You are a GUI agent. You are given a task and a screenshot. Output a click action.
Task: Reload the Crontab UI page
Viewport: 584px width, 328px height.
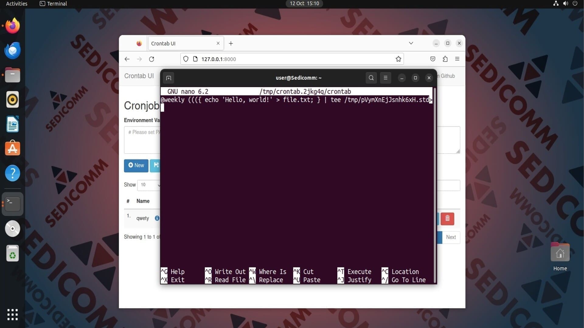tap(151, 59)
